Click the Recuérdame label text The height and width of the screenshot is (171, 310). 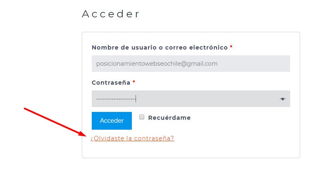(x=169, y=118)
